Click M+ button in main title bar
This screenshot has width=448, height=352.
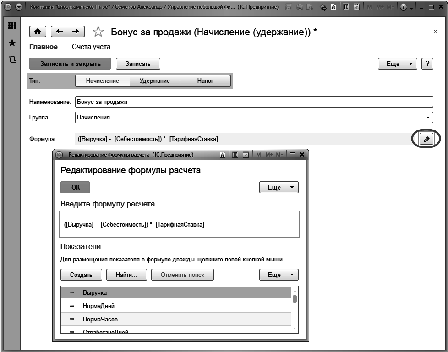pos(380,7)
